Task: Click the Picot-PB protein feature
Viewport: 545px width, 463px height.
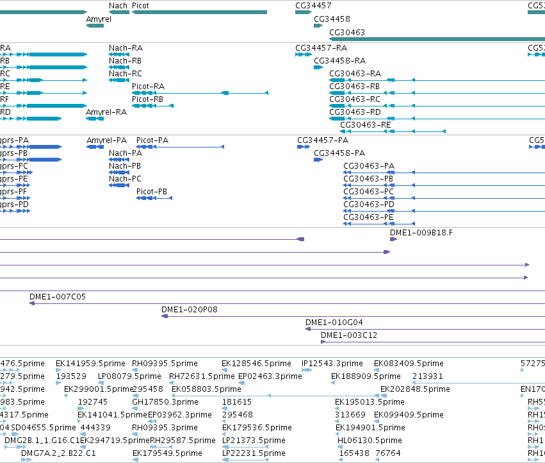Action: point(154,198)
